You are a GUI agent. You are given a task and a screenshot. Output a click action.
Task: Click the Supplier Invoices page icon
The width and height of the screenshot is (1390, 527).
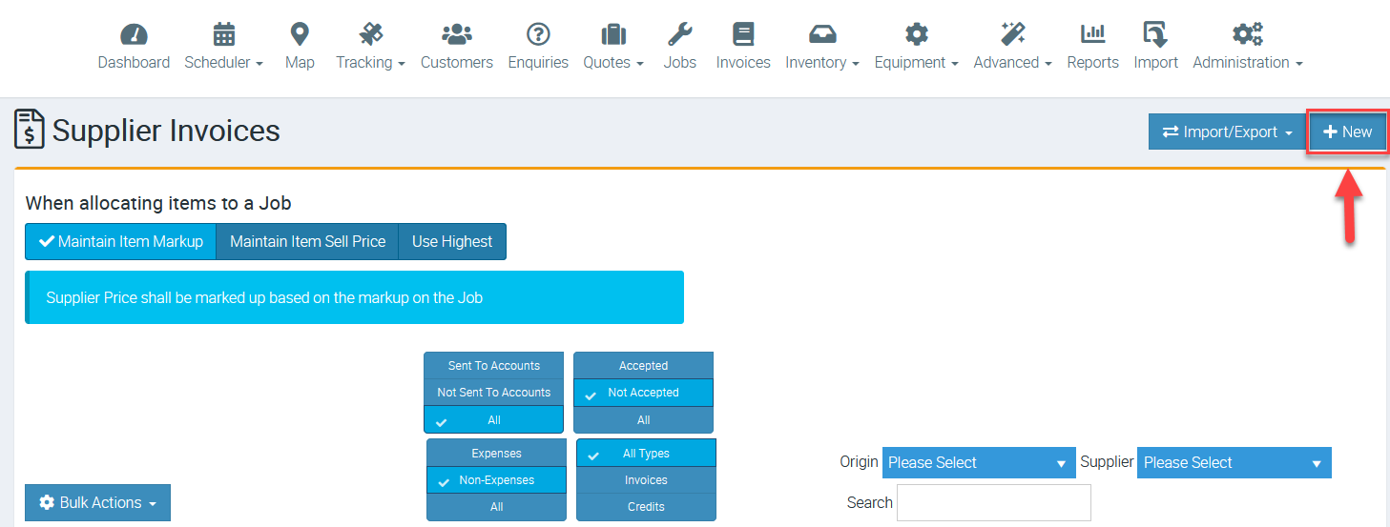coord(30,129)
